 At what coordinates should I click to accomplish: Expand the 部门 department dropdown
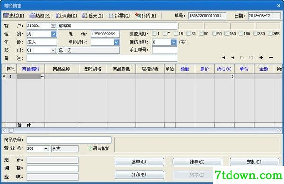[53, 50]
